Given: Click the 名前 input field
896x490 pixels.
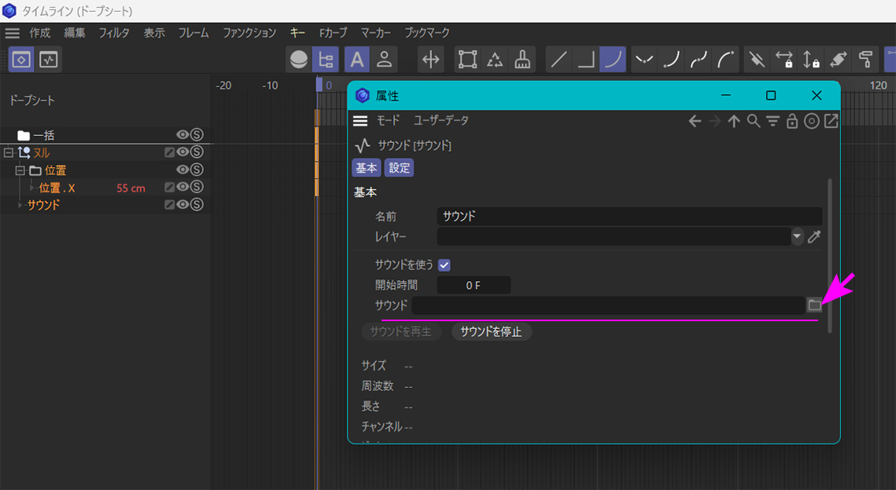Looking at the screenshot, I should (x=629, y=216).
